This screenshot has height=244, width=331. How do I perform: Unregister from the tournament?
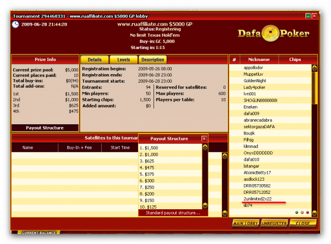click(274, 223)
